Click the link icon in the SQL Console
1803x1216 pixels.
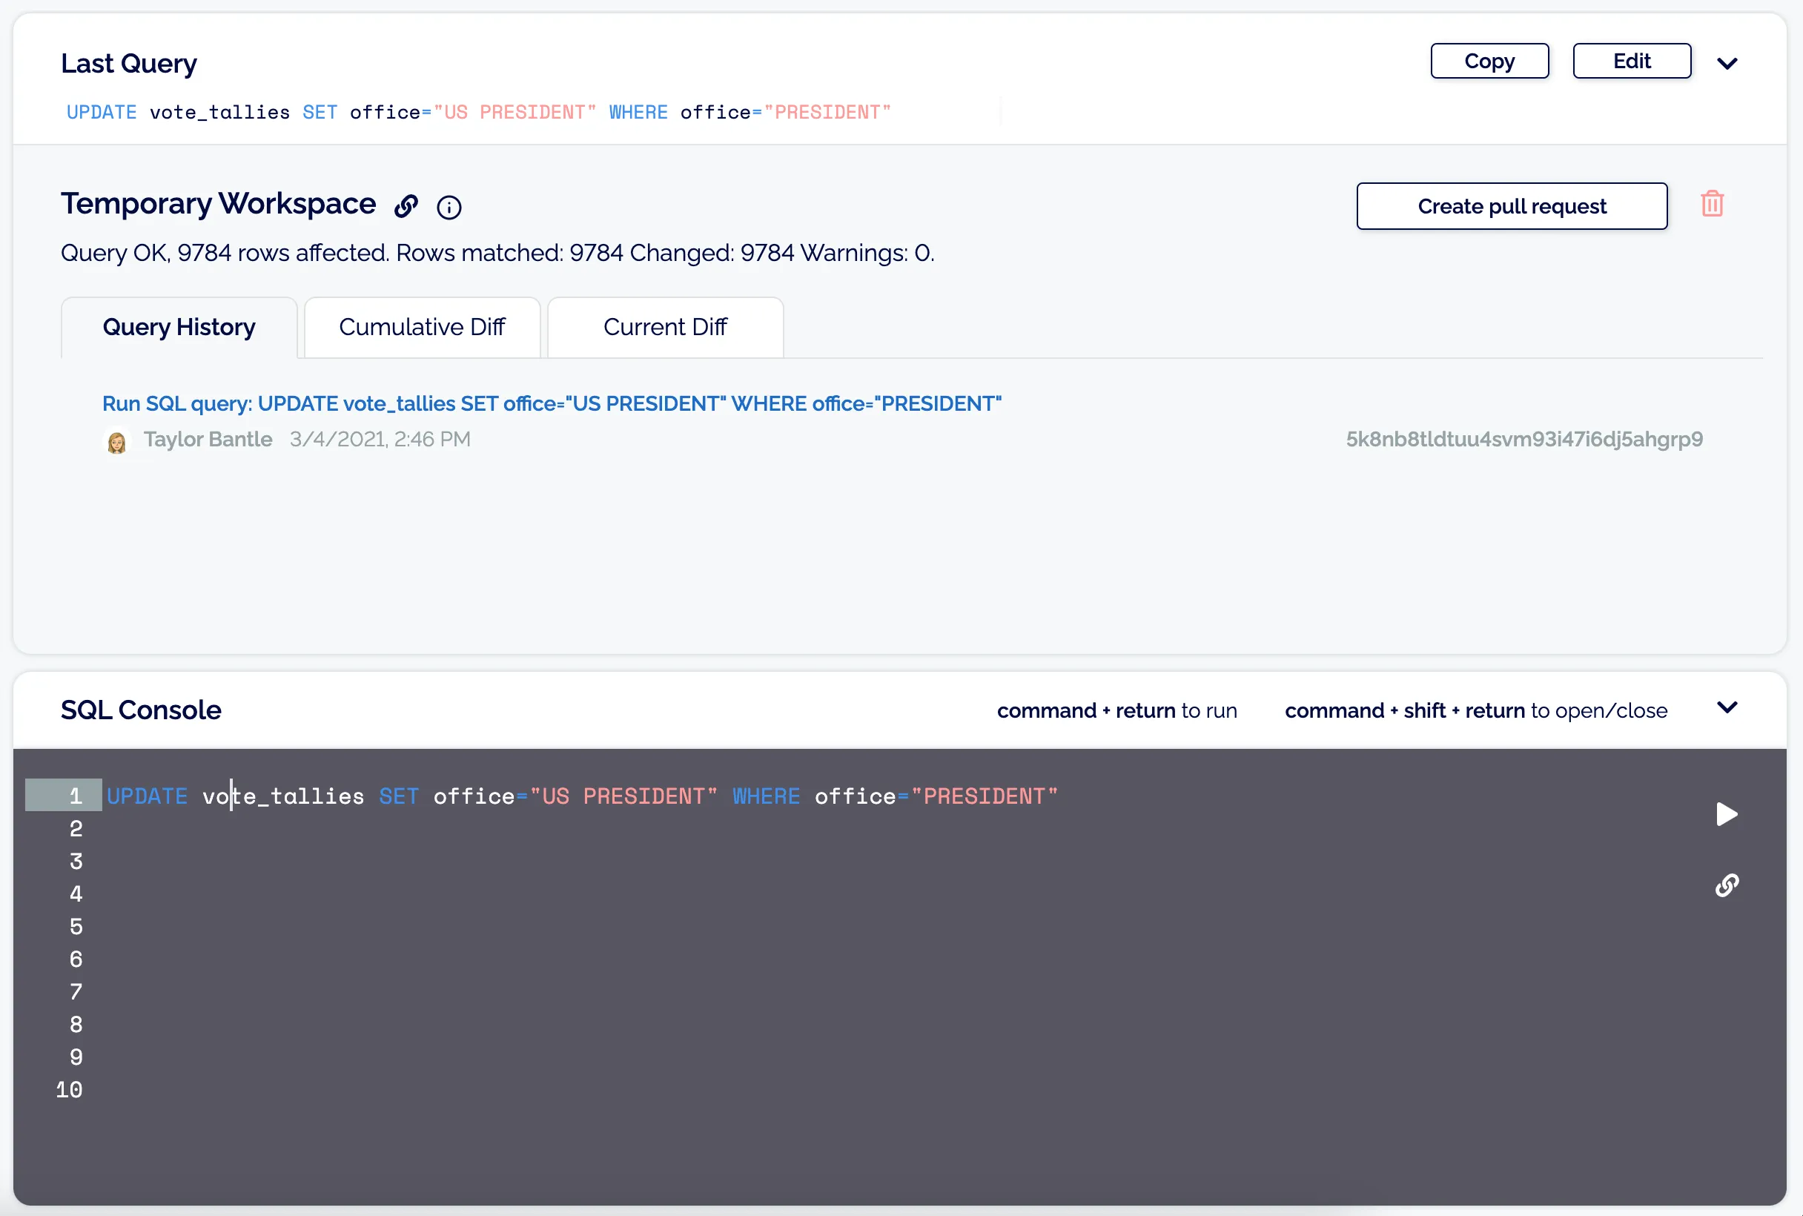1727,885
